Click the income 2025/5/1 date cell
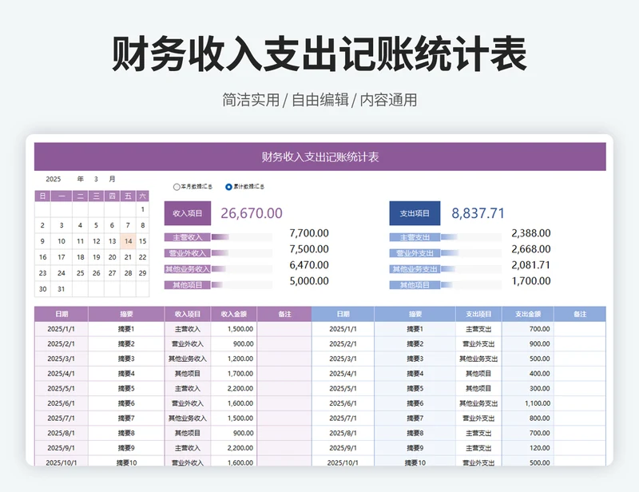The width and height of the screenshot is (639, 492). (62, 388)
